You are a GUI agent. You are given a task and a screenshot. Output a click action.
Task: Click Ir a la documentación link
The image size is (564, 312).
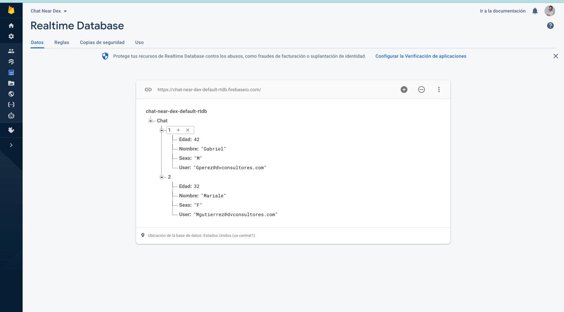(x=503, y=11)
